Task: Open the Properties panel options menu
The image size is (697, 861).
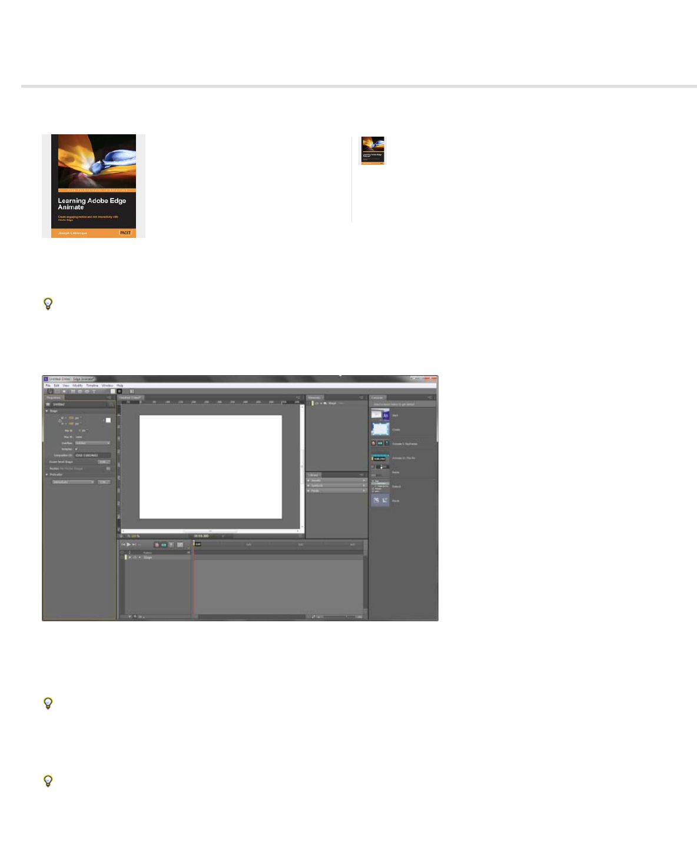Action: coord(109,398)
